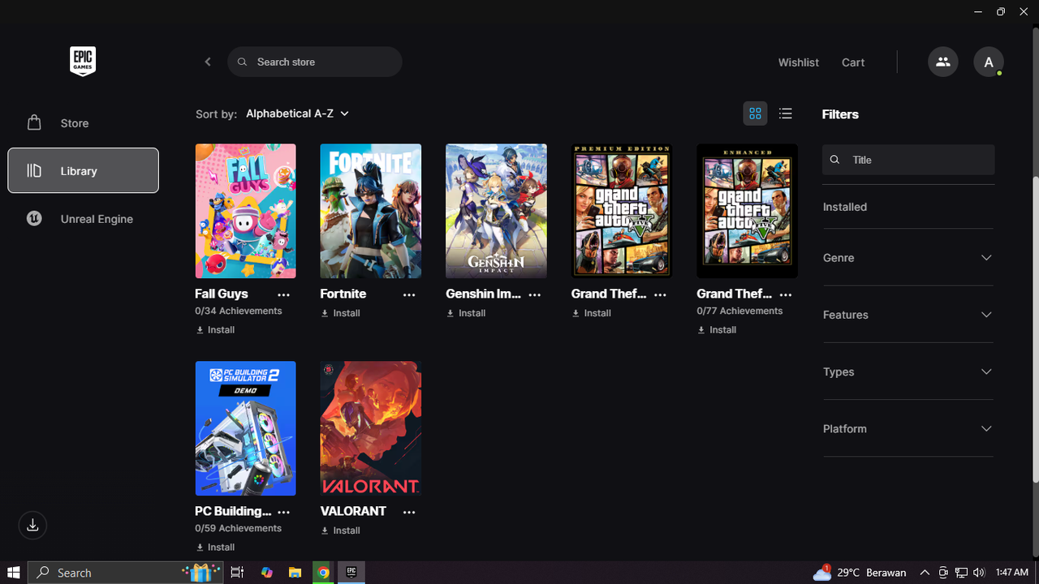Open the Fall Guys cover art
The image size is (1039, 584).
[246, 211]
